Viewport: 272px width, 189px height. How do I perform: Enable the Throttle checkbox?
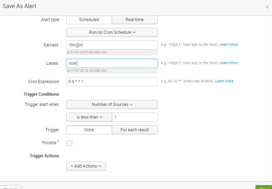[x=69, y=143]
